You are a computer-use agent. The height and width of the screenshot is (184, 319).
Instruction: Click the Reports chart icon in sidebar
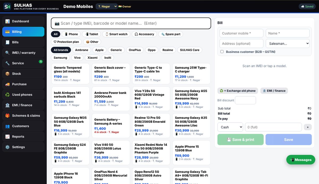coord(7,136)
